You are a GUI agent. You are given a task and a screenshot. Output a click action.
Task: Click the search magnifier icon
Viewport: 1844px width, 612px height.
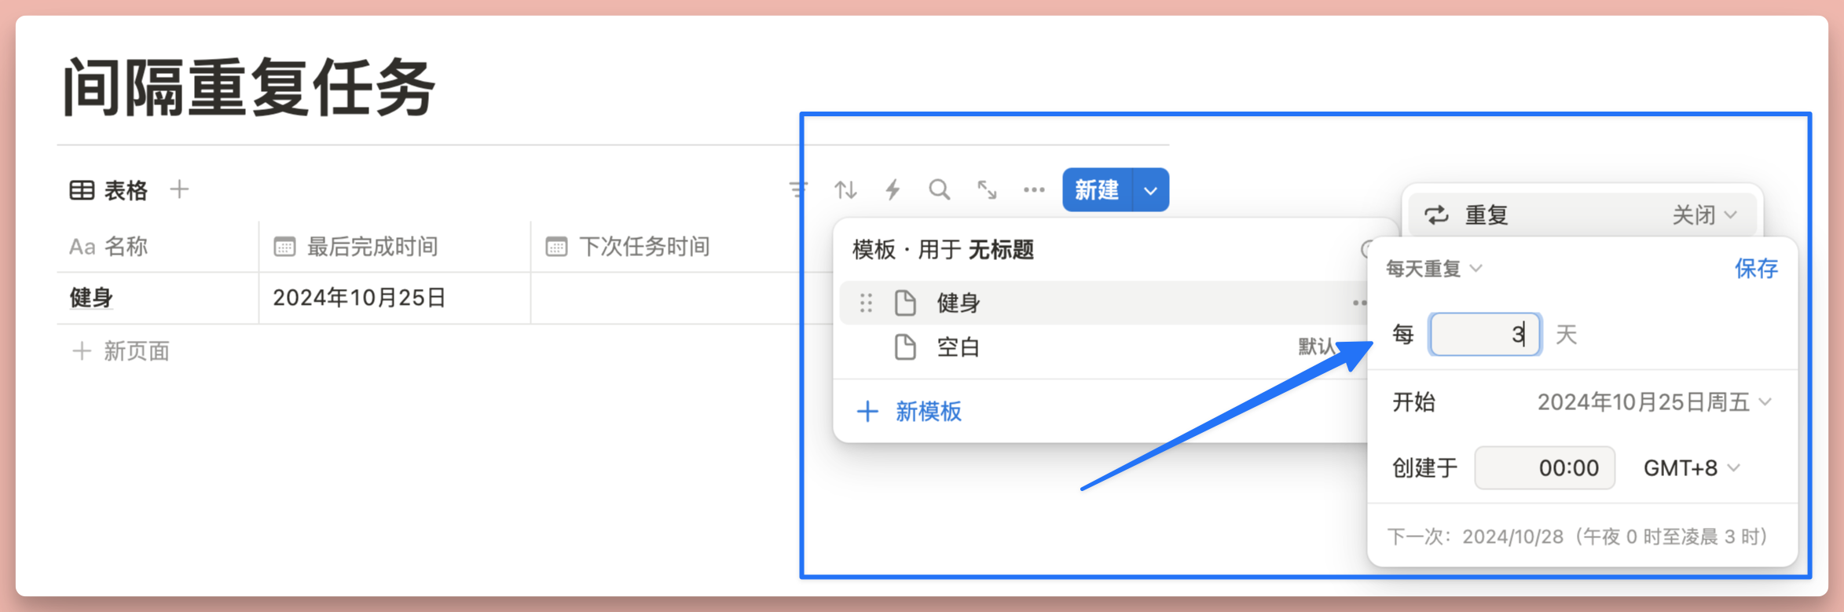coord(939,189)
